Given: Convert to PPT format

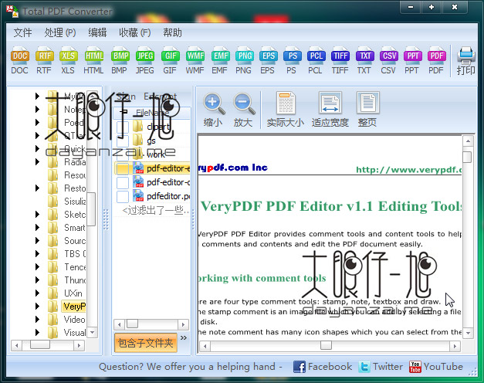Looking at the screenshot, I should [x=412, y=61].
